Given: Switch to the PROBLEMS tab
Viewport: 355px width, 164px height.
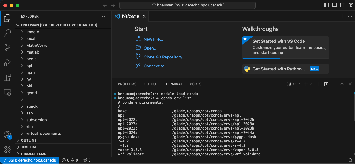Looking at the screenshot, I should tap(127, 84).
